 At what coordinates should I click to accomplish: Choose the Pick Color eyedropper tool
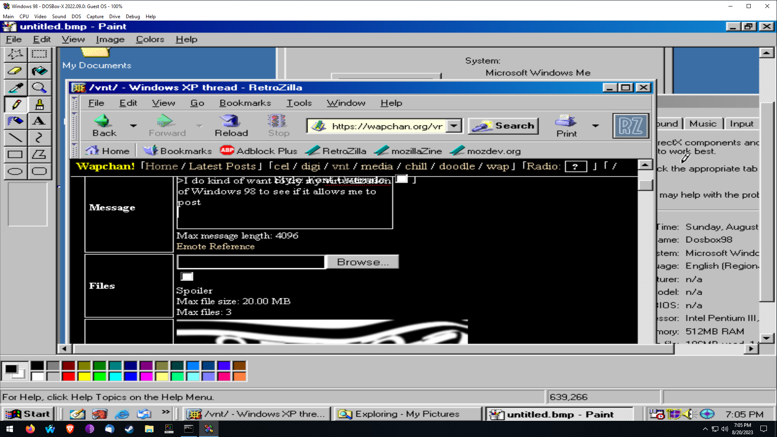point(15,88)
